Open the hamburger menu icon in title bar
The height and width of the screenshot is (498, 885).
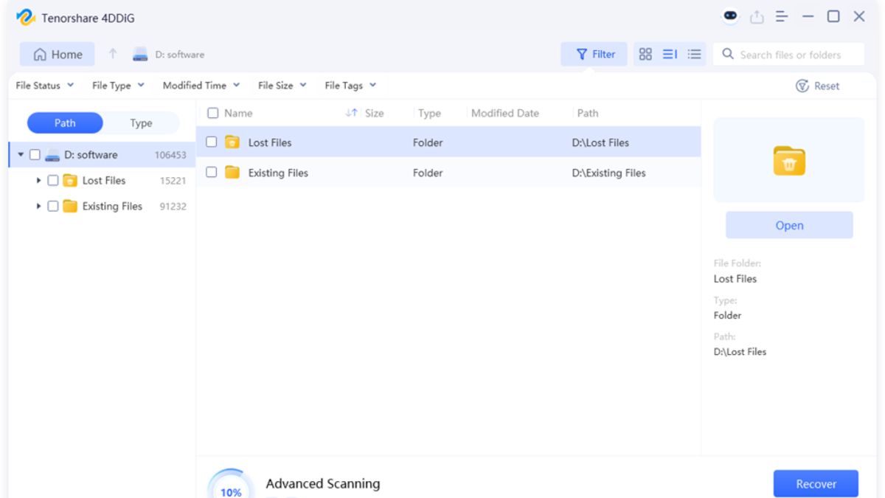pyautogui.click(x=782, y=16)
